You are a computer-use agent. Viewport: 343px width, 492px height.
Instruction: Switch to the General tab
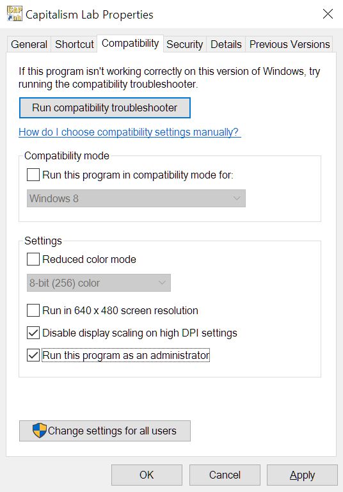pyautogui.click(x=29, y=44)
